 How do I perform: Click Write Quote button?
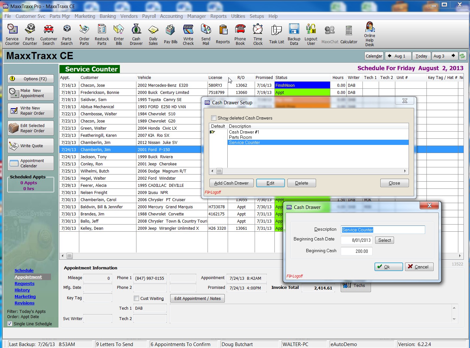tap(31, 146)
